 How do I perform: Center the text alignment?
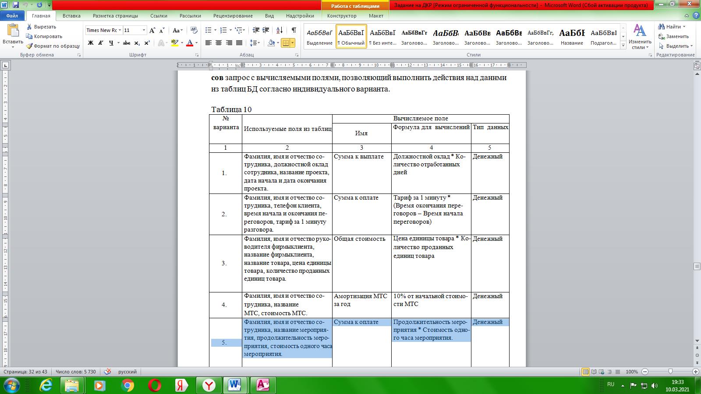(x=219, y=43)
